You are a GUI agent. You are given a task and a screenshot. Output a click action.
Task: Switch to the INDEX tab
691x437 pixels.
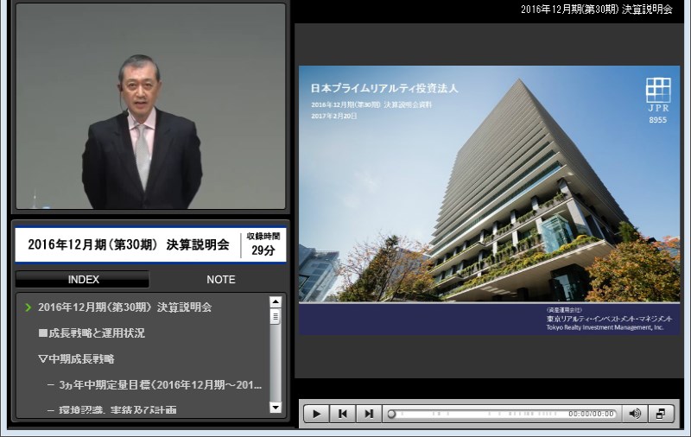pyautogui.click(x=83, y=279)
